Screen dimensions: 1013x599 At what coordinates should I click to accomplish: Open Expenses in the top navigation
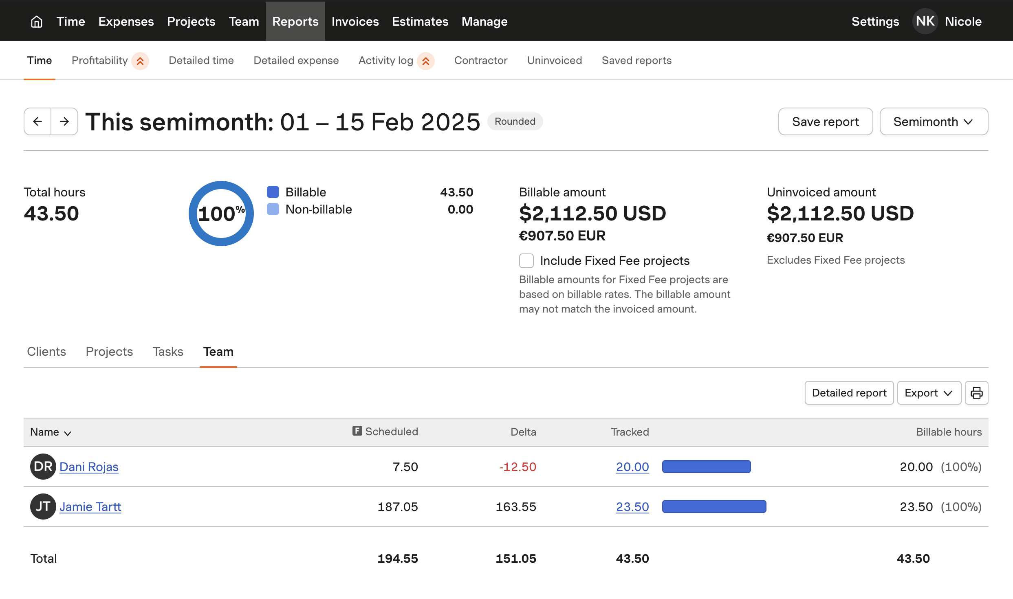[x=126, y=21]
